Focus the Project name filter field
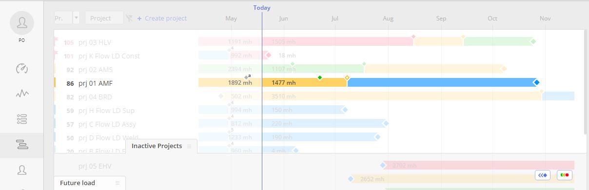Image resolution: width=589 pixels, height=190 pixels. [x=104, y=18]
